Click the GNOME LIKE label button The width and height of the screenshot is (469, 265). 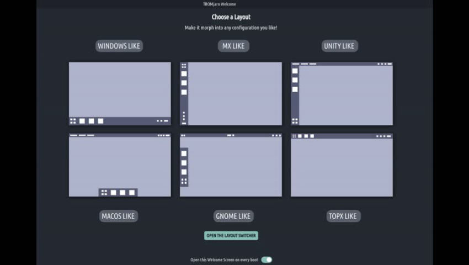coord(234,216)
